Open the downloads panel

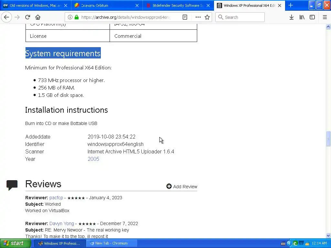tap(291, 17)
